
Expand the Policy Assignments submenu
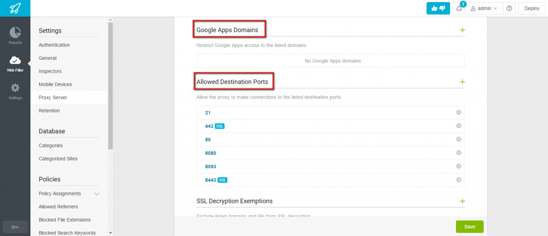click(x=97, y=194)
